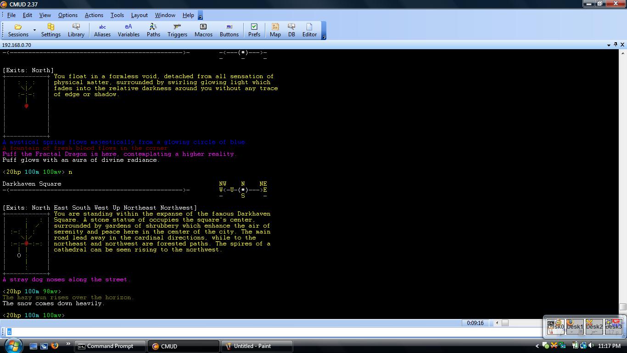Open the Map window
Viewport: 627px width, 353px height.
point(275,30)
